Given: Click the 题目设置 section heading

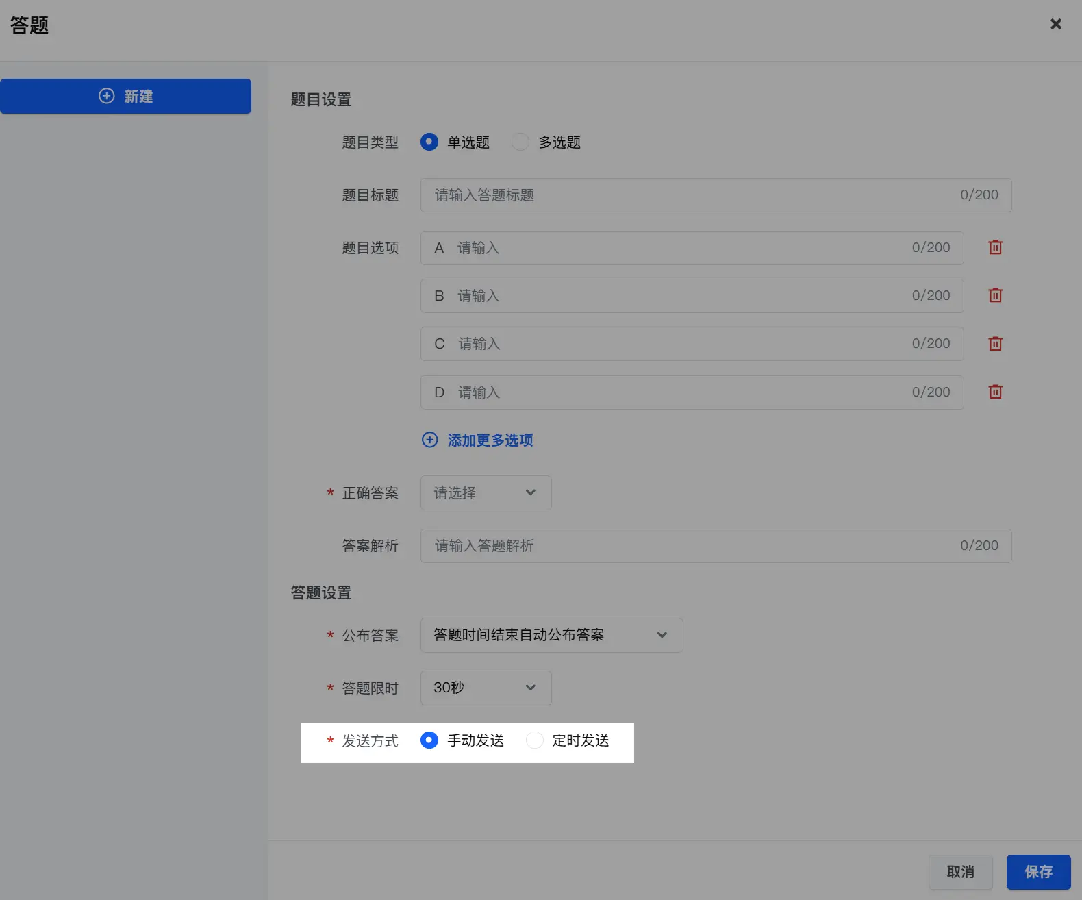Looking at the screenshot, I should (321, 99).
